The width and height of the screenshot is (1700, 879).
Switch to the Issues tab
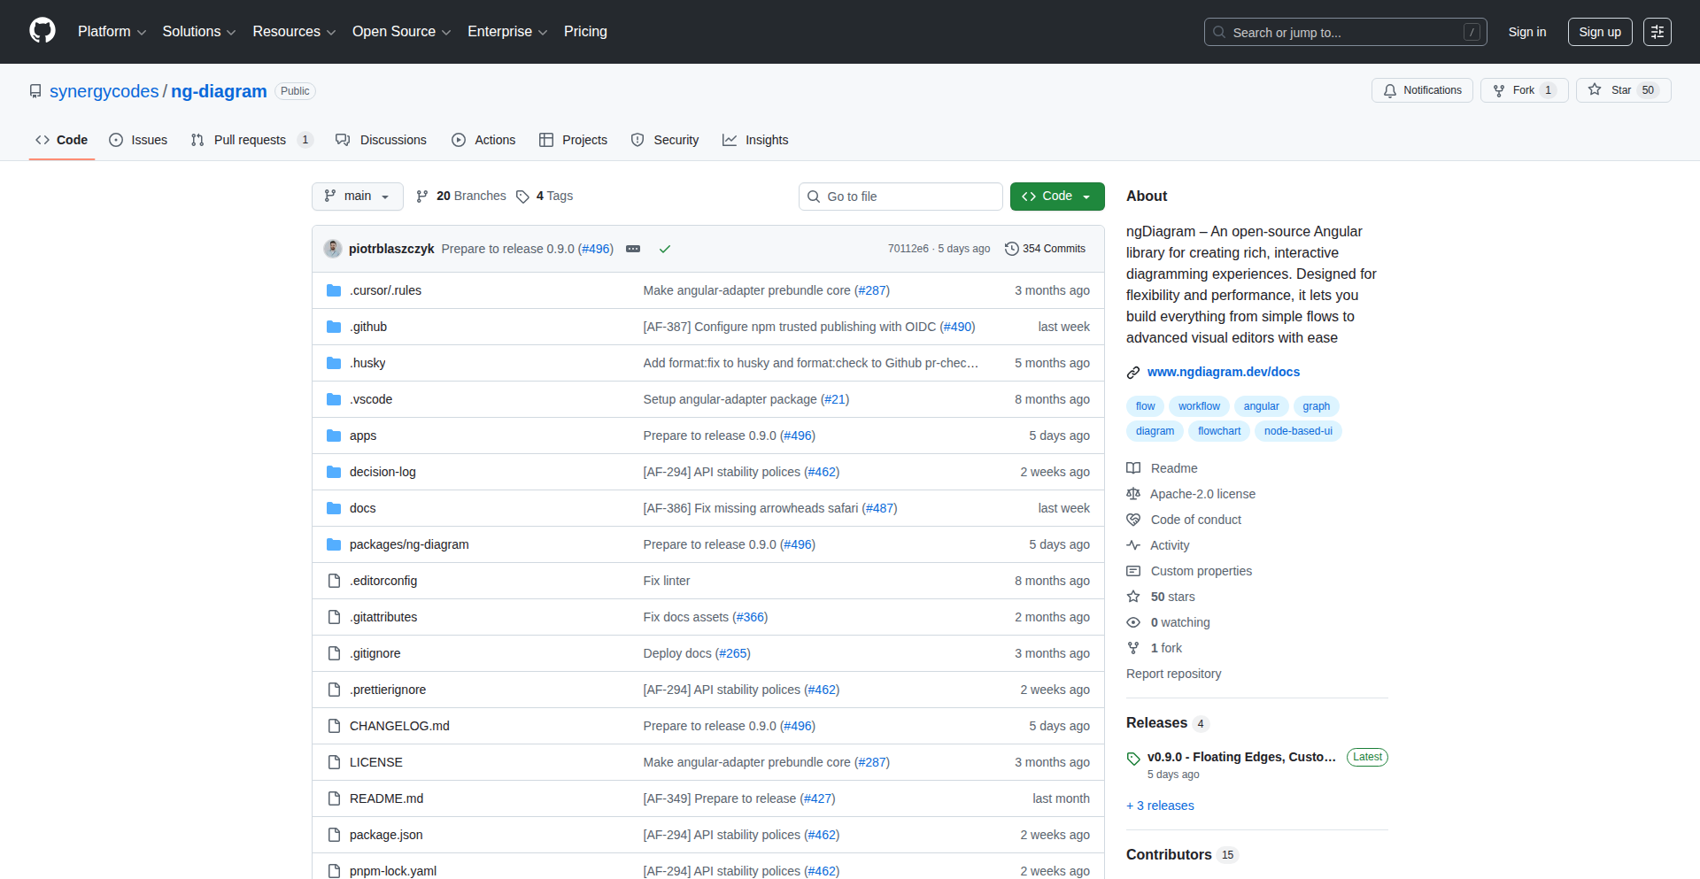(138, 140)
